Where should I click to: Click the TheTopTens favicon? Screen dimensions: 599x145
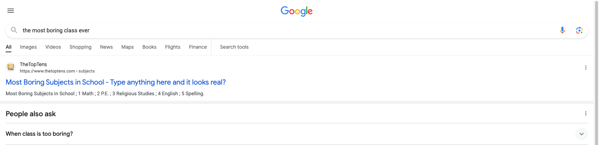pyautogui.click(x=11, y=67)
